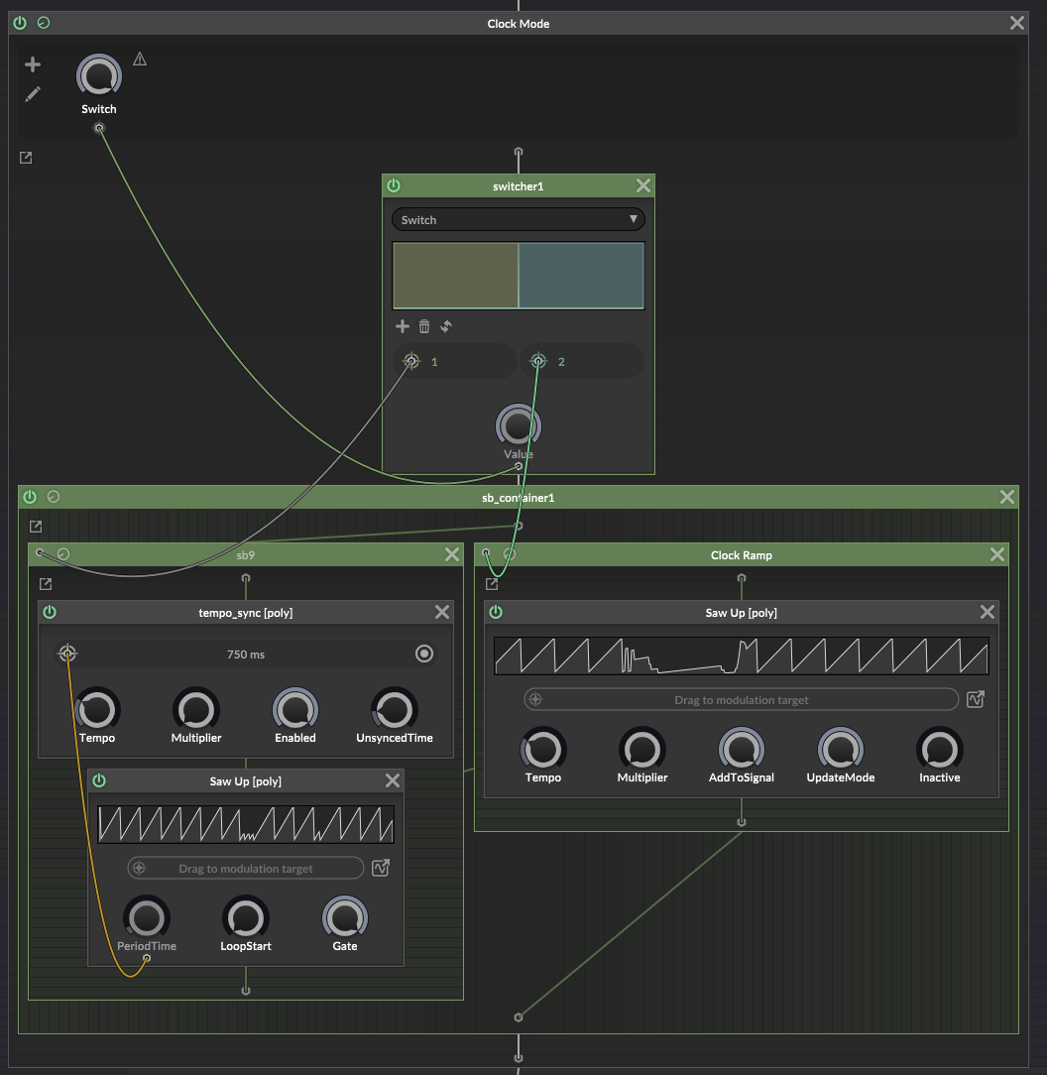Toggle left Saw Up power button in sb9
The height and width of the screenshot is (1075, 1047).
click(x=99, y=780)
